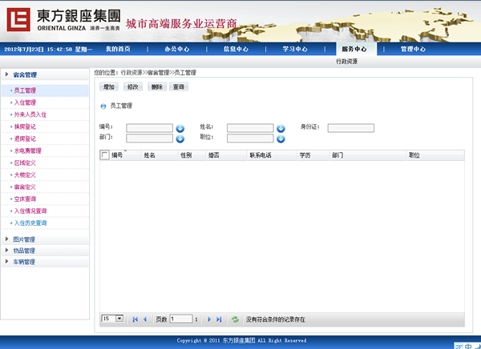The image size is (481, 349).
Task: Focus the 部门 input field
Action: point(149,138)
